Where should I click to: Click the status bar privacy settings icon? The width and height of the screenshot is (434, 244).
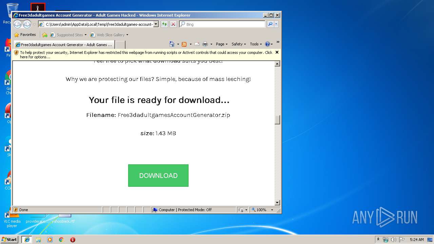(x=241, y=210)
